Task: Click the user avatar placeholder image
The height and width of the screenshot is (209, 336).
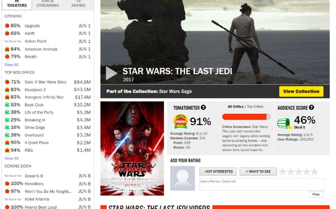Action: pos(182,178)
